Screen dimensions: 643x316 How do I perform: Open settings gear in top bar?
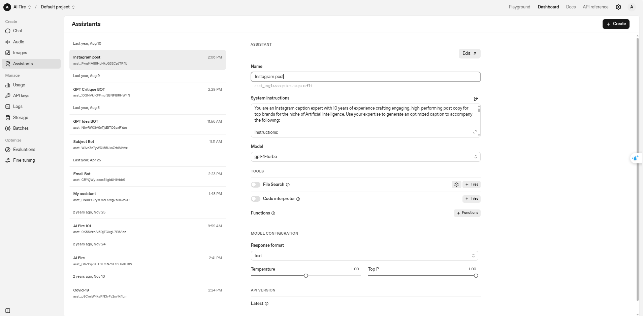point(618,7)
